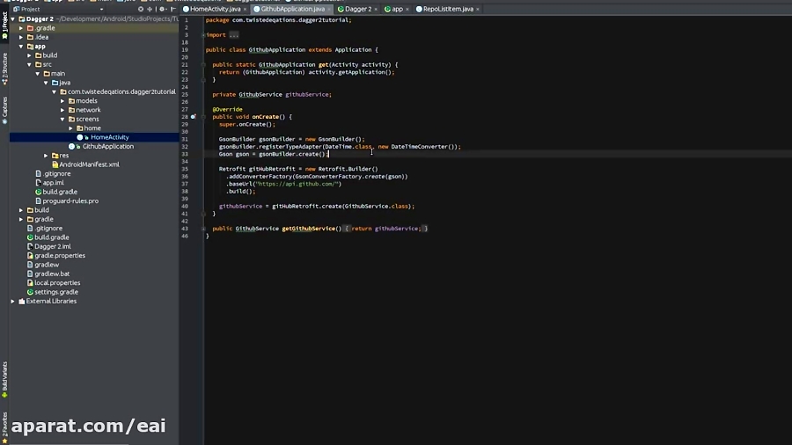Expand the models package

click(x=62, y=101)
